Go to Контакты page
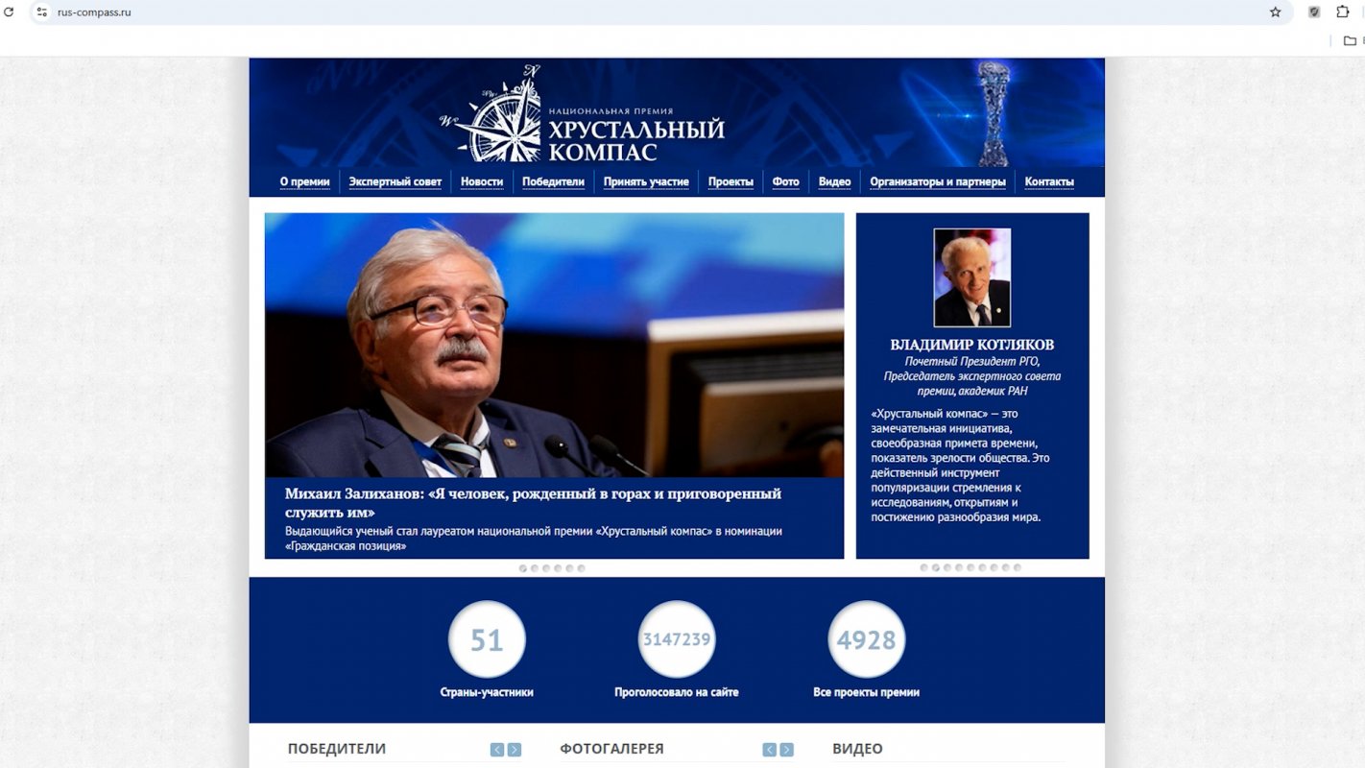1365x768 pixels. coord(1049,181)
